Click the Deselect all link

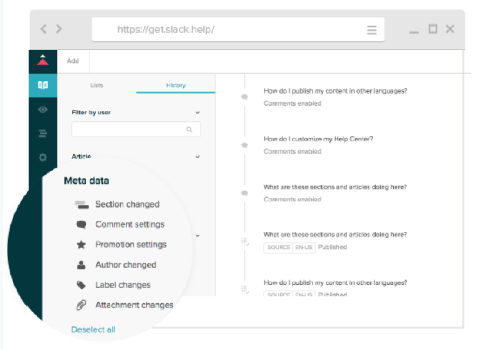coord(93,330)
